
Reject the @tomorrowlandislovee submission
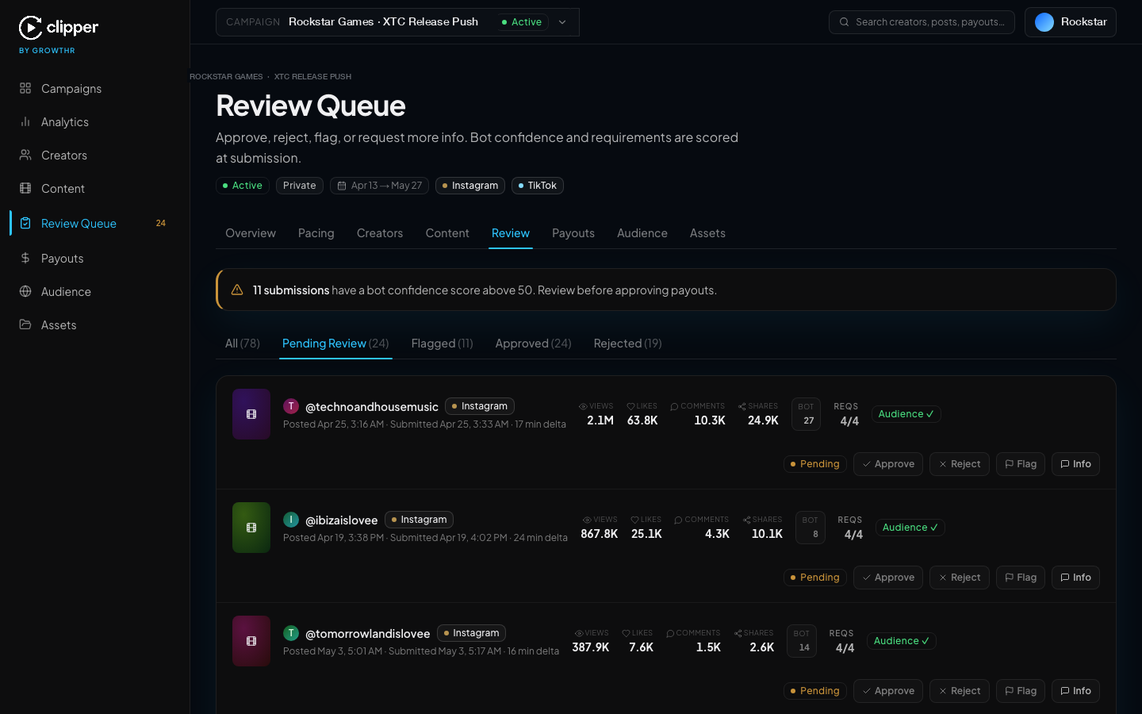(x=960, y=691)
